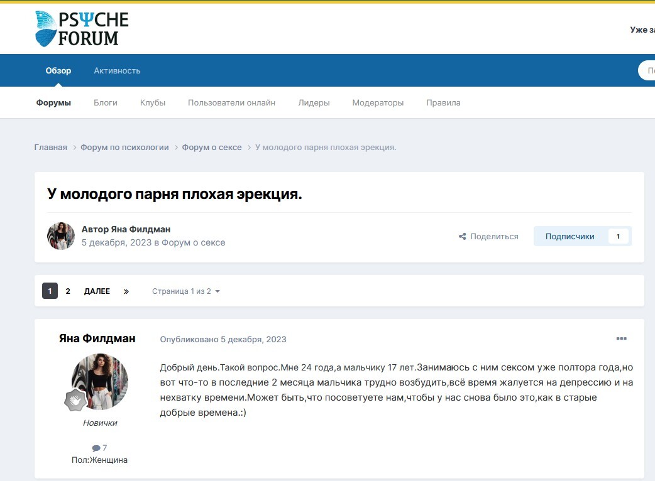
Task: Click the Поделиться share icon
Action: click(x=463, y=237)
